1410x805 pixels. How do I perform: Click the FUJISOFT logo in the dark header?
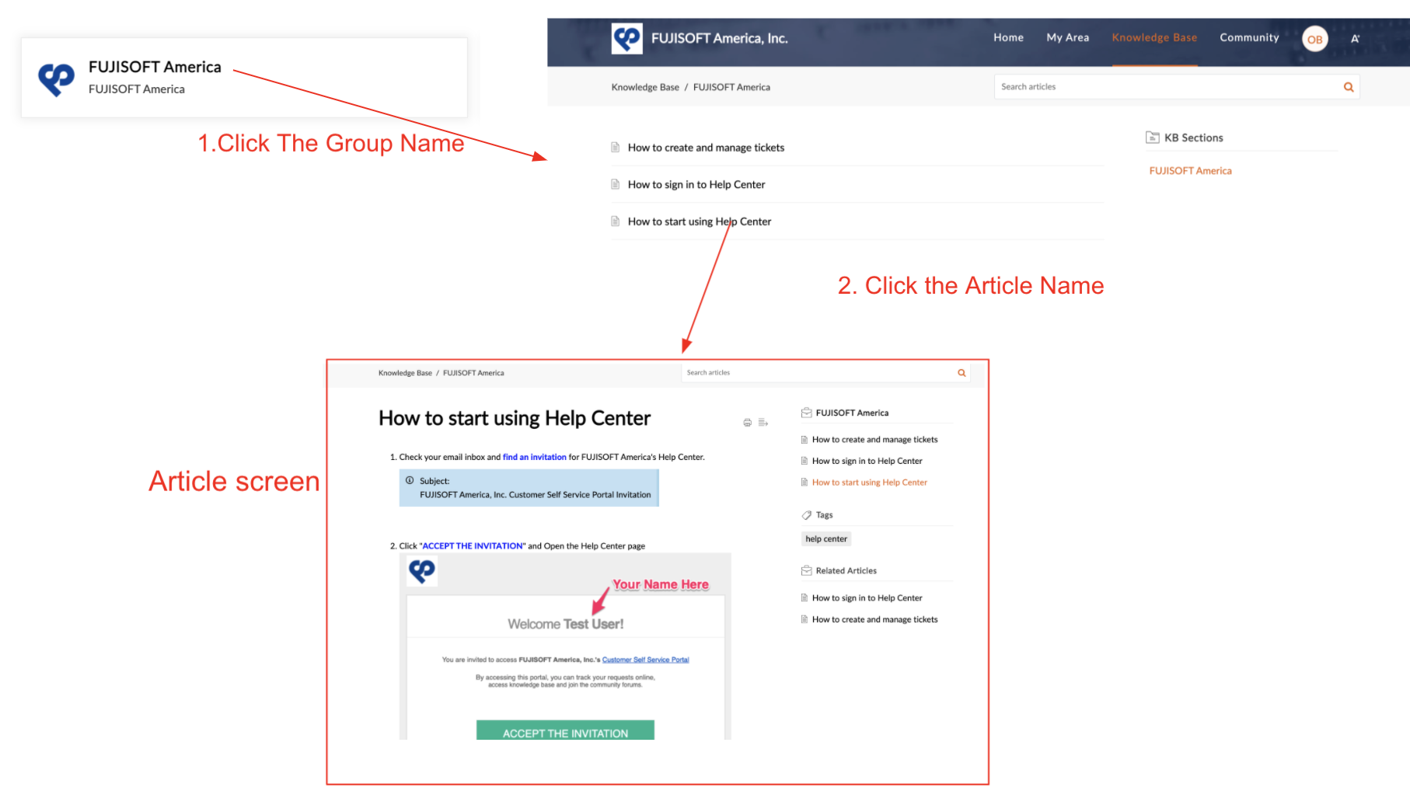626,38
